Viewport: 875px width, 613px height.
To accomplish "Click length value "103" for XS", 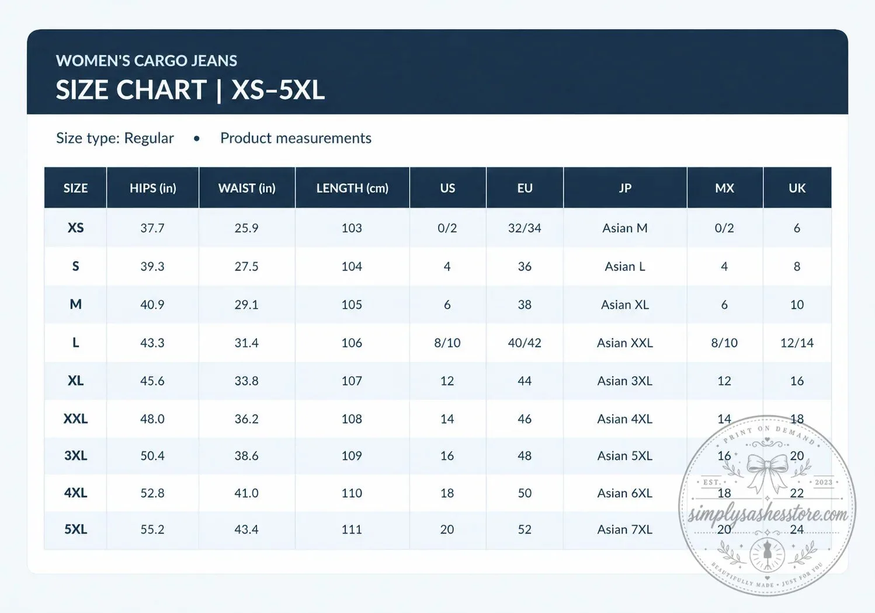I will click(352, 228).
